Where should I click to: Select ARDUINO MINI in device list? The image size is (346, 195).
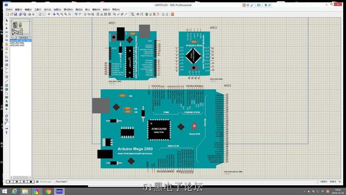[17, 43]
